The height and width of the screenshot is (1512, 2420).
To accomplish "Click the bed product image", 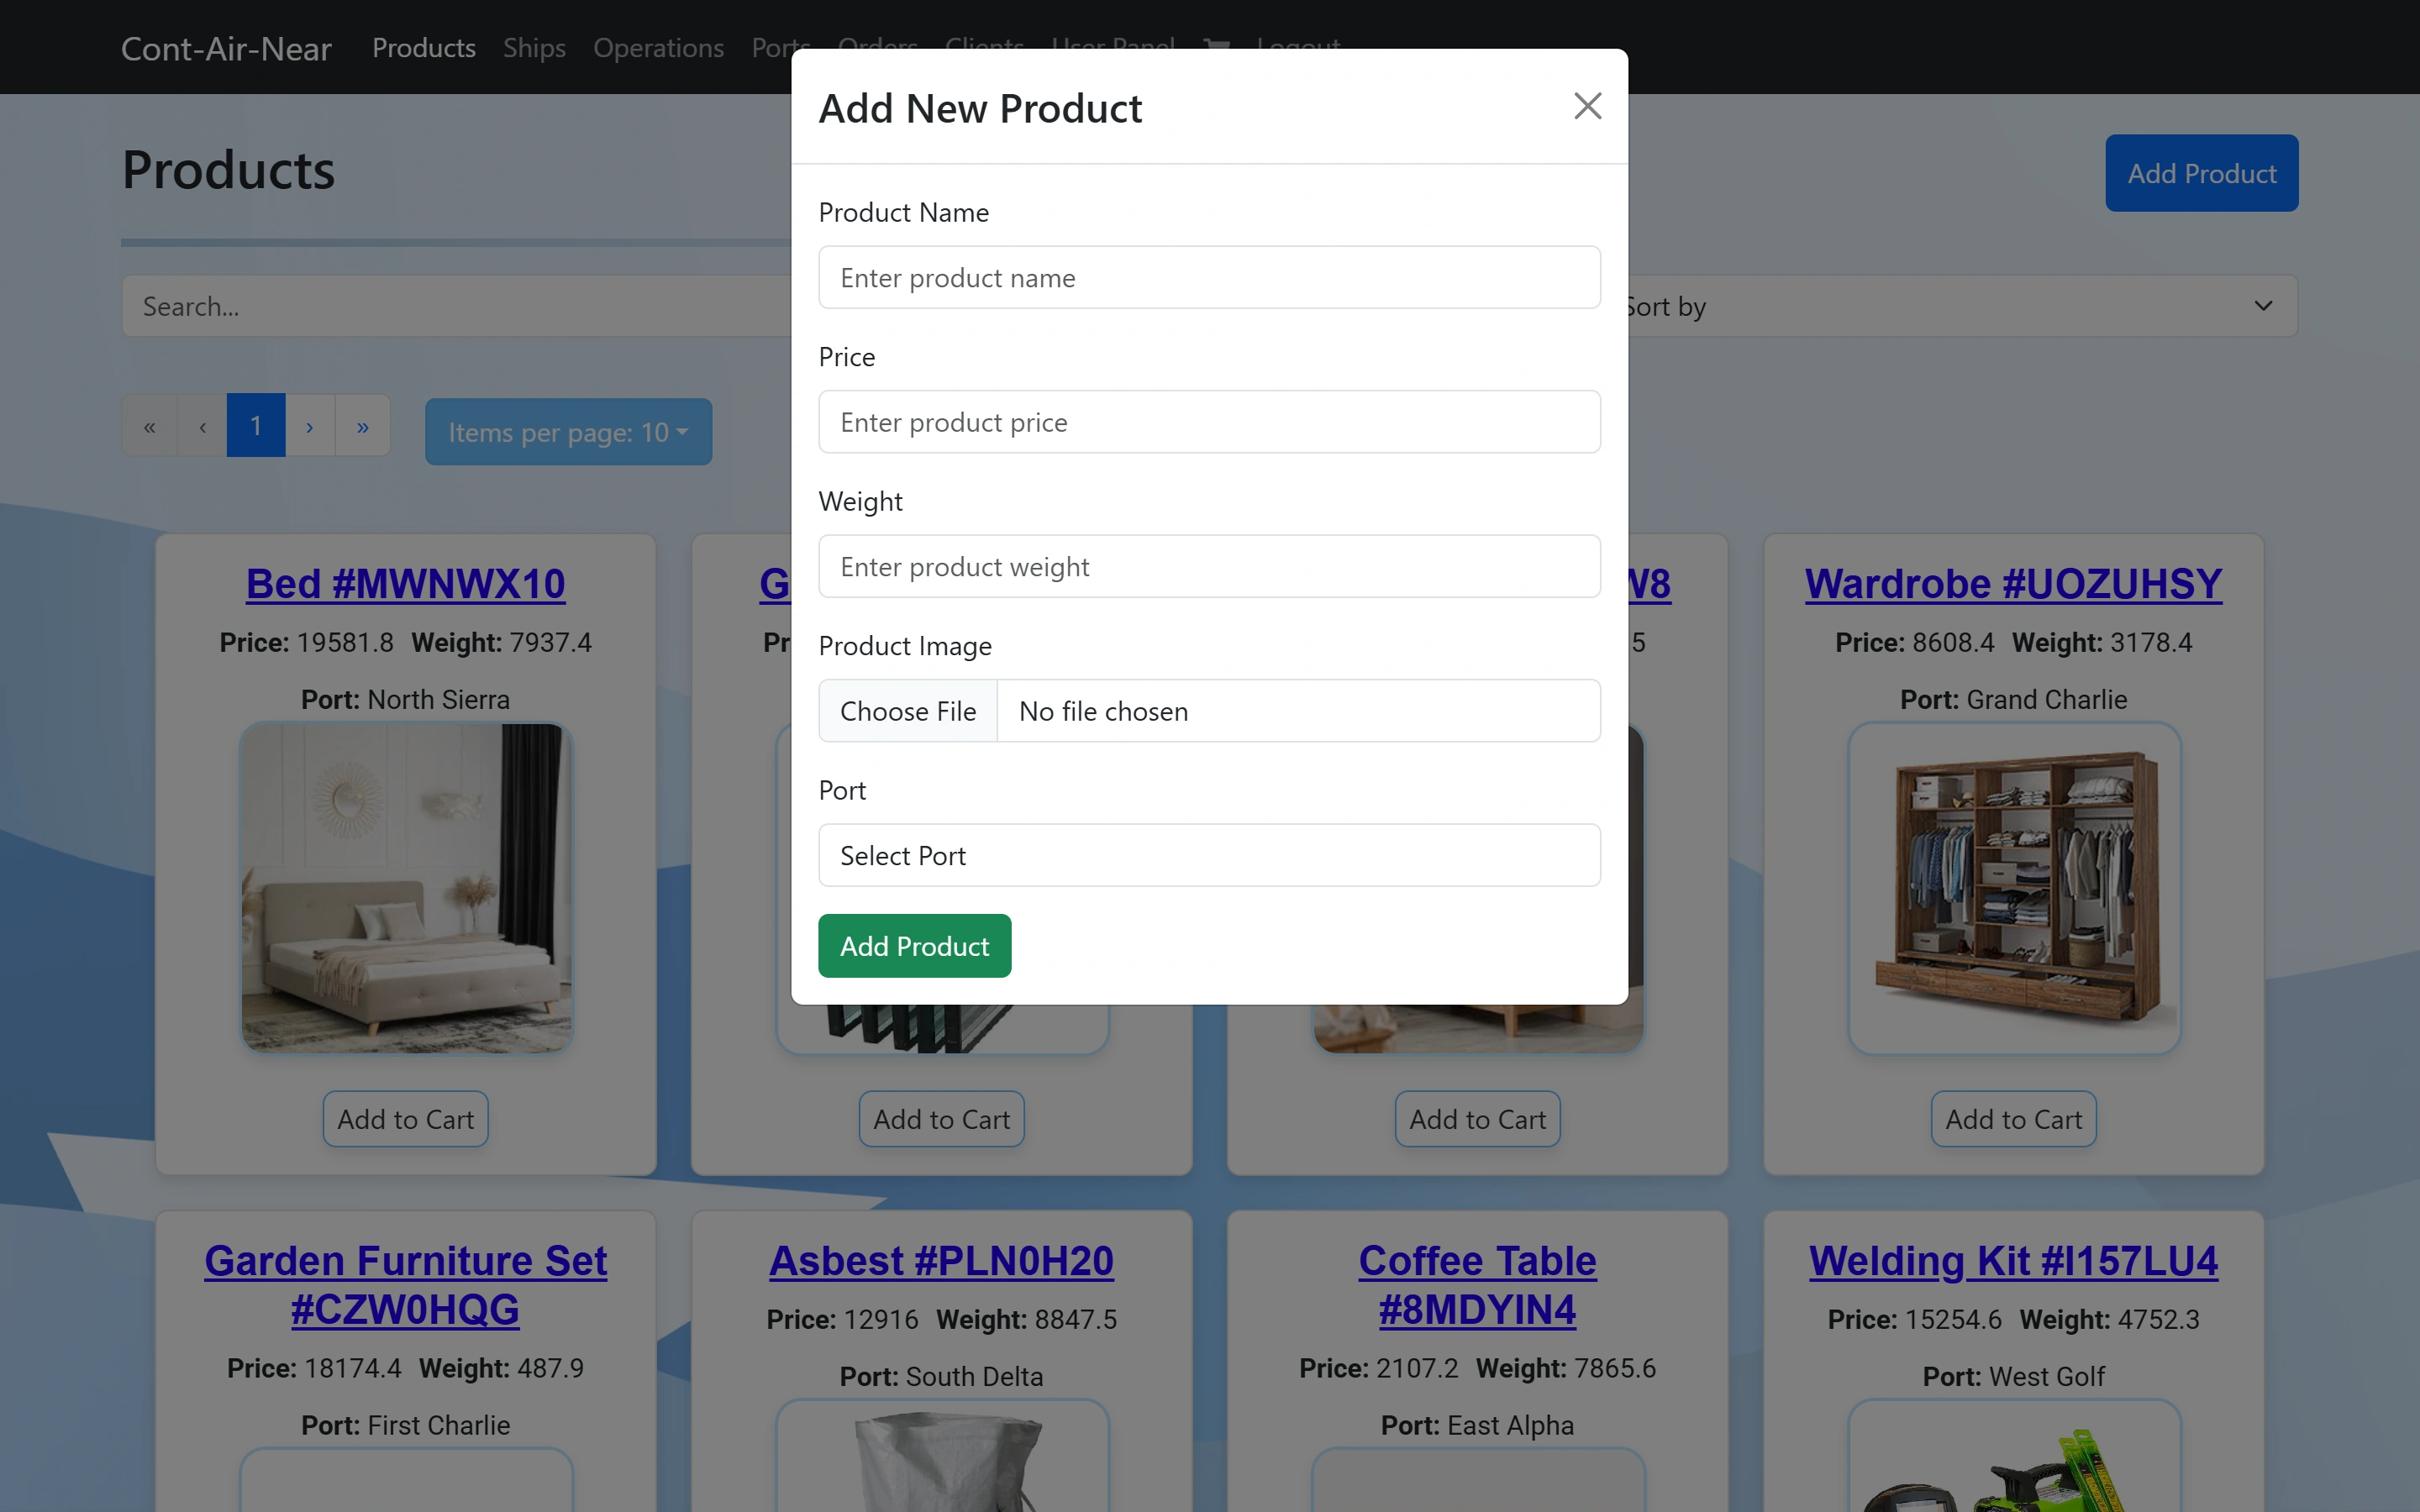I will [406, 887].
